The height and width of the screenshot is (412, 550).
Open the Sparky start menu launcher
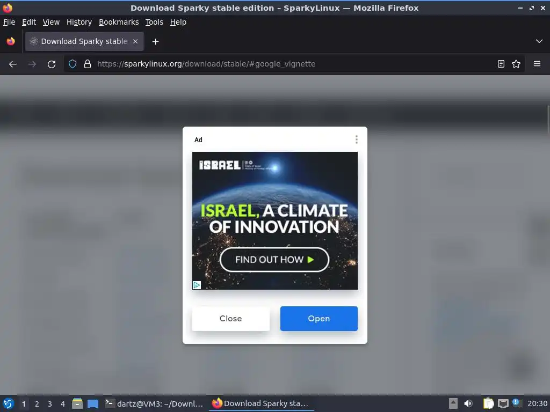pyautogui.click(x=9, y=403)
